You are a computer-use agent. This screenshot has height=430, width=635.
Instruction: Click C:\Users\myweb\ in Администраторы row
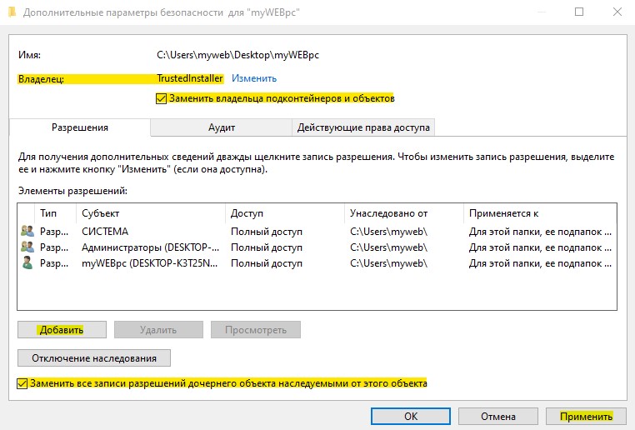click(x=389, y=247)
